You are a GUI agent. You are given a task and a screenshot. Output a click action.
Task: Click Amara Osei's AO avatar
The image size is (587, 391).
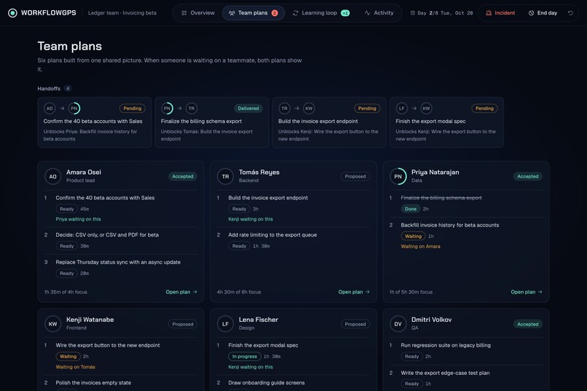point(52,177)
